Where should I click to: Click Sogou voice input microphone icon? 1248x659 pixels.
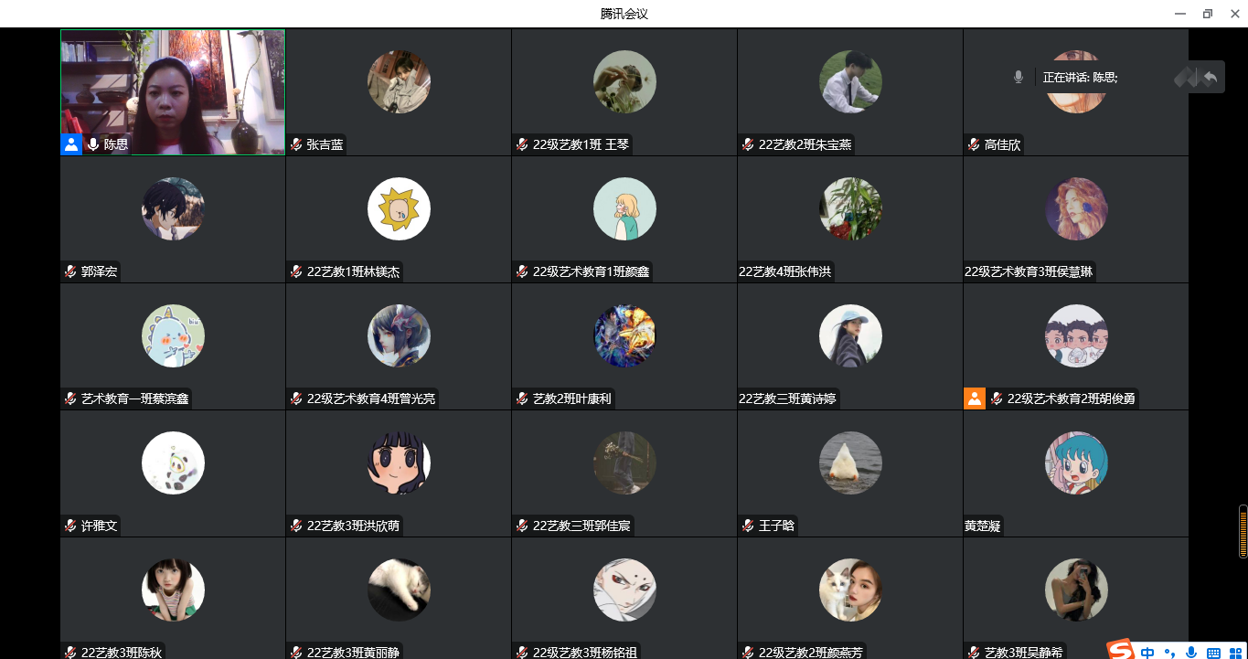(x=1190, y=653)
